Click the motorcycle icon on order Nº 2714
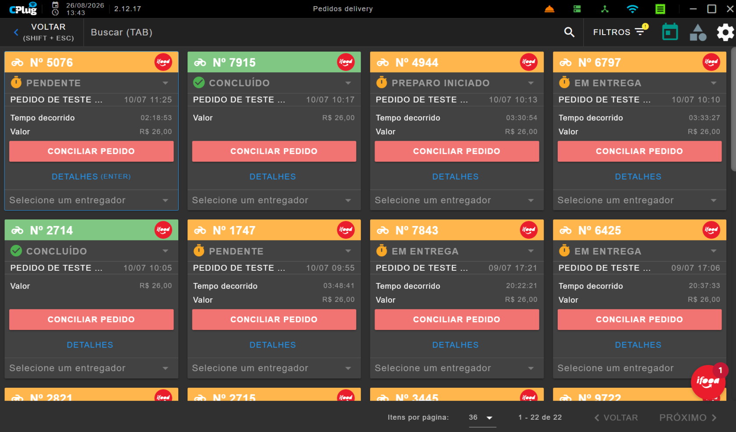The height and width of the screenshot is (432, 736). tap(18, 230)
